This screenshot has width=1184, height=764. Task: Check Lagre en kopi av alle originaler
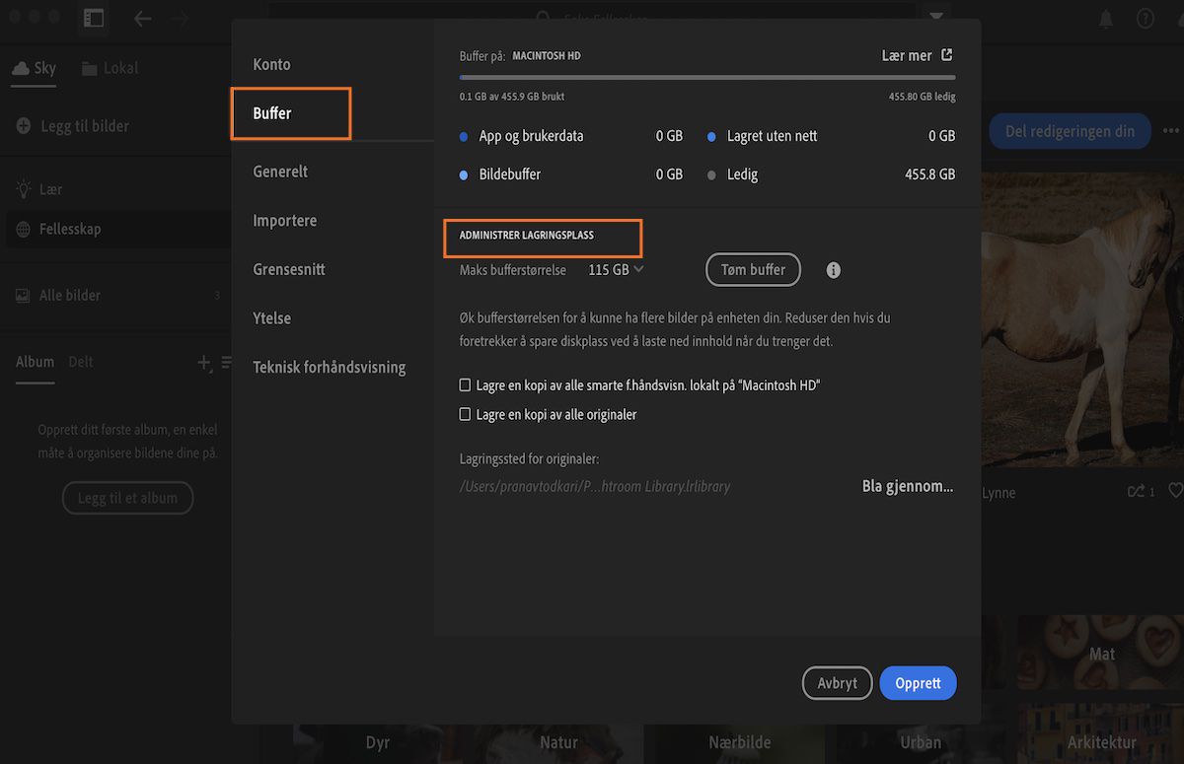(x=464, y=414)
